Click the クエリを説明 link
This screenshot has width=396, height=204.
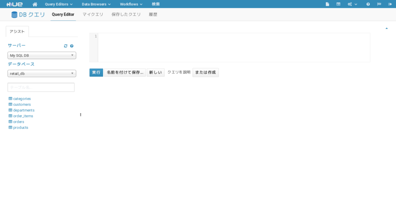179,73
